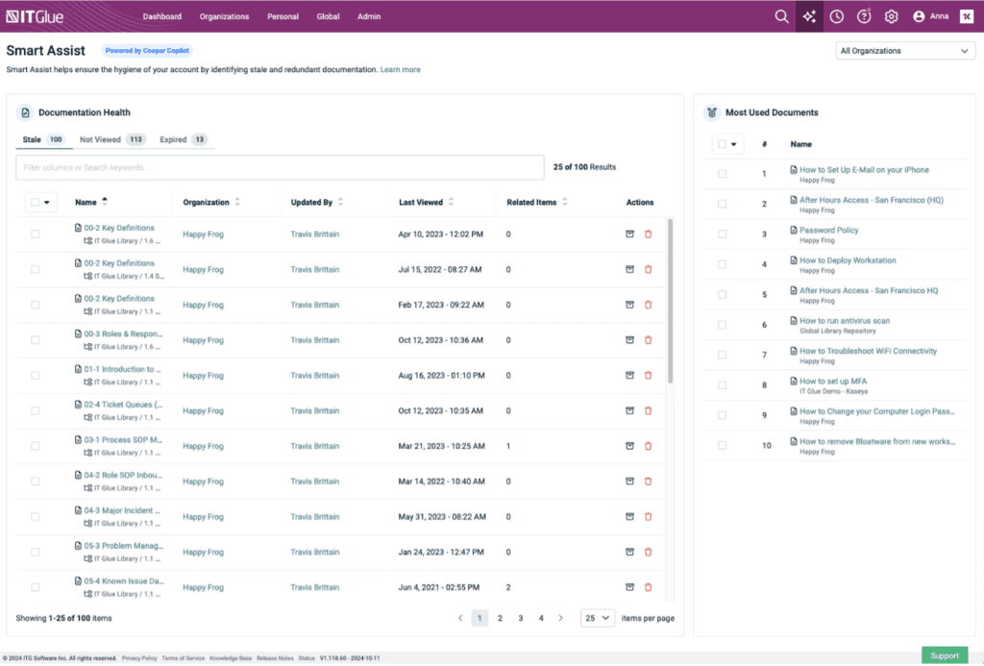The height and width of the screenshot is (666, 984).
Task: Expand the All Organizations dropdown
Action: tap(905, 51)
